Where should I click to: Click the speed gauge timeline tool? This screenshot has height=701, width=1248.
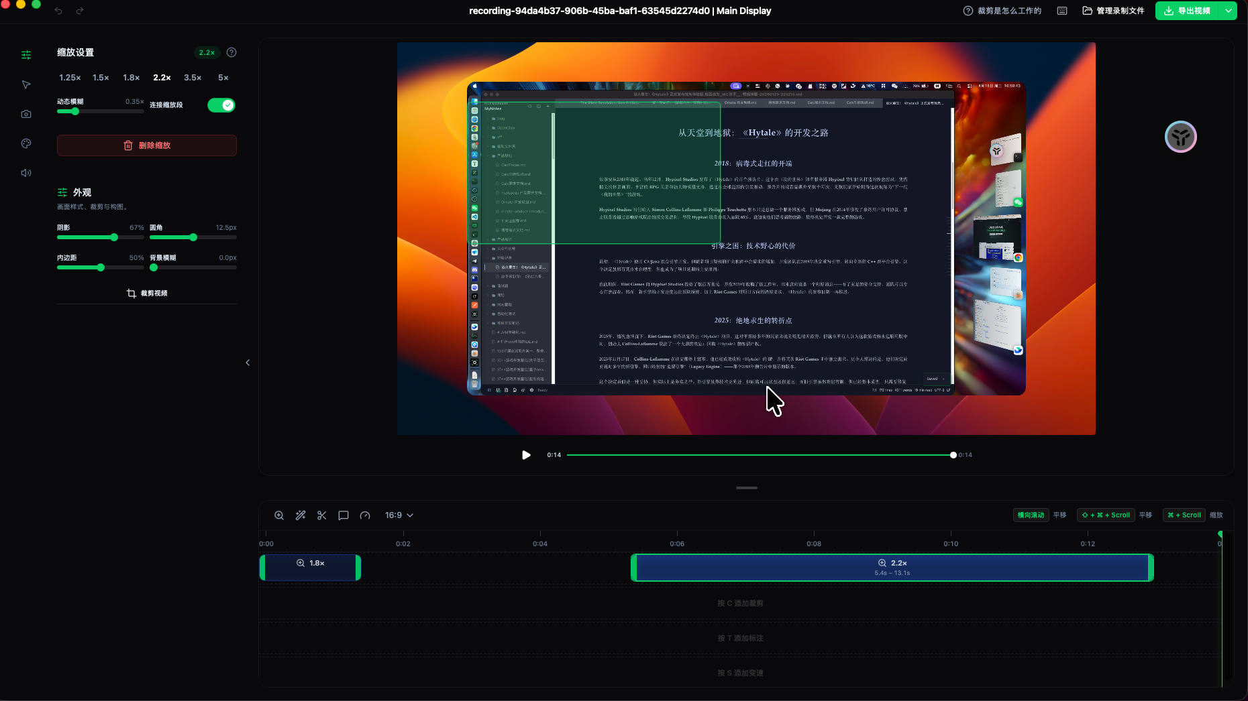[365, 515]
